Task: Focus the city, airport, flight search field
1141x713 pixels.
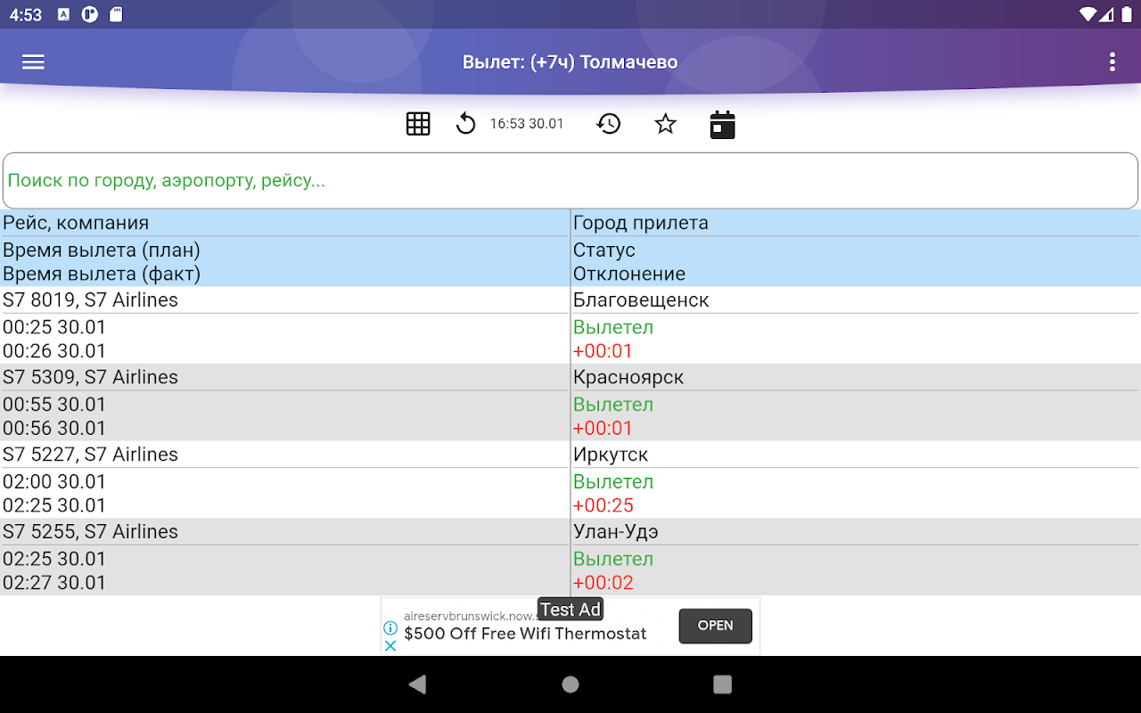Action: point(570,181)
